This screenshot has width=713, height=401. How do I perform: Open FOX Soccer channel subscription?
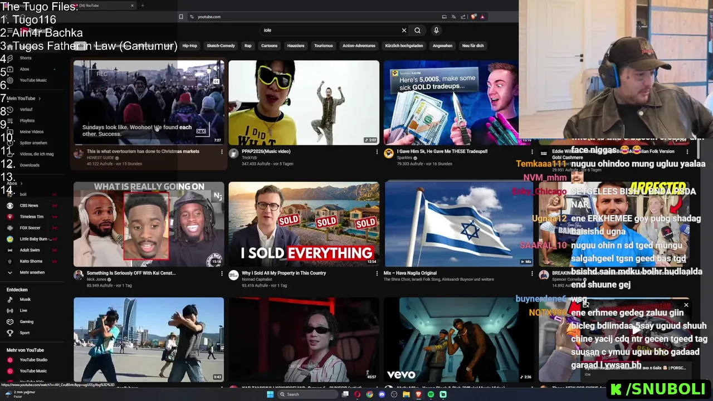click(30, 228)
